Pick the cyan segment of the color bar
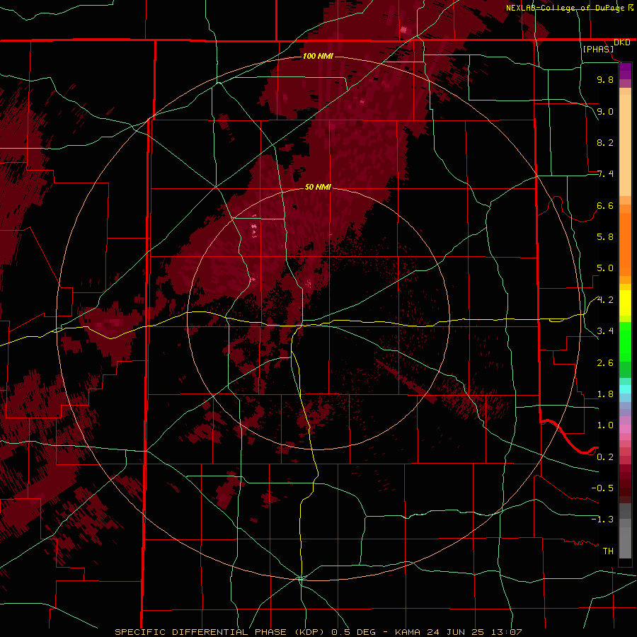Screen dimensions: 637x637 coord(625,389)
